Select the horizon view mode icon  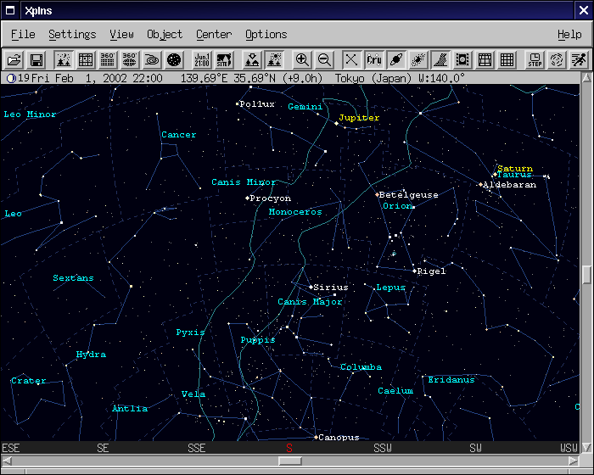pos(64,60)
